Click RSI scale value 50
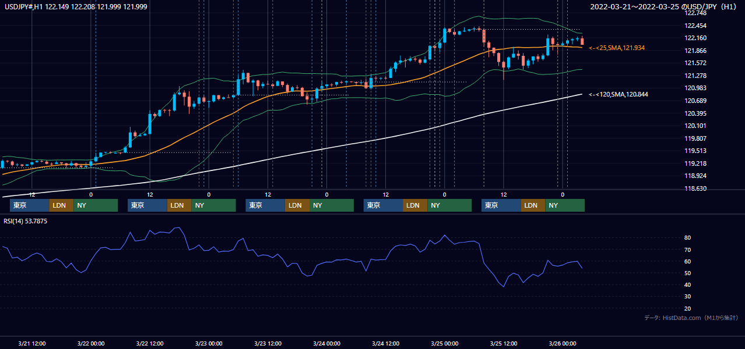The width and height of the screenshot is (745, 349). click(688, 273)
